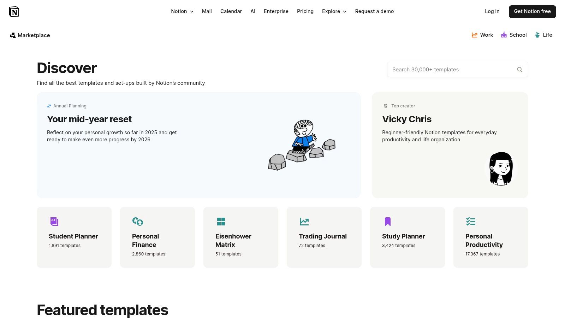Switch to the School category
Image resolution: width=565 pixels, height=318 pixels.
(x=513, y=35)
